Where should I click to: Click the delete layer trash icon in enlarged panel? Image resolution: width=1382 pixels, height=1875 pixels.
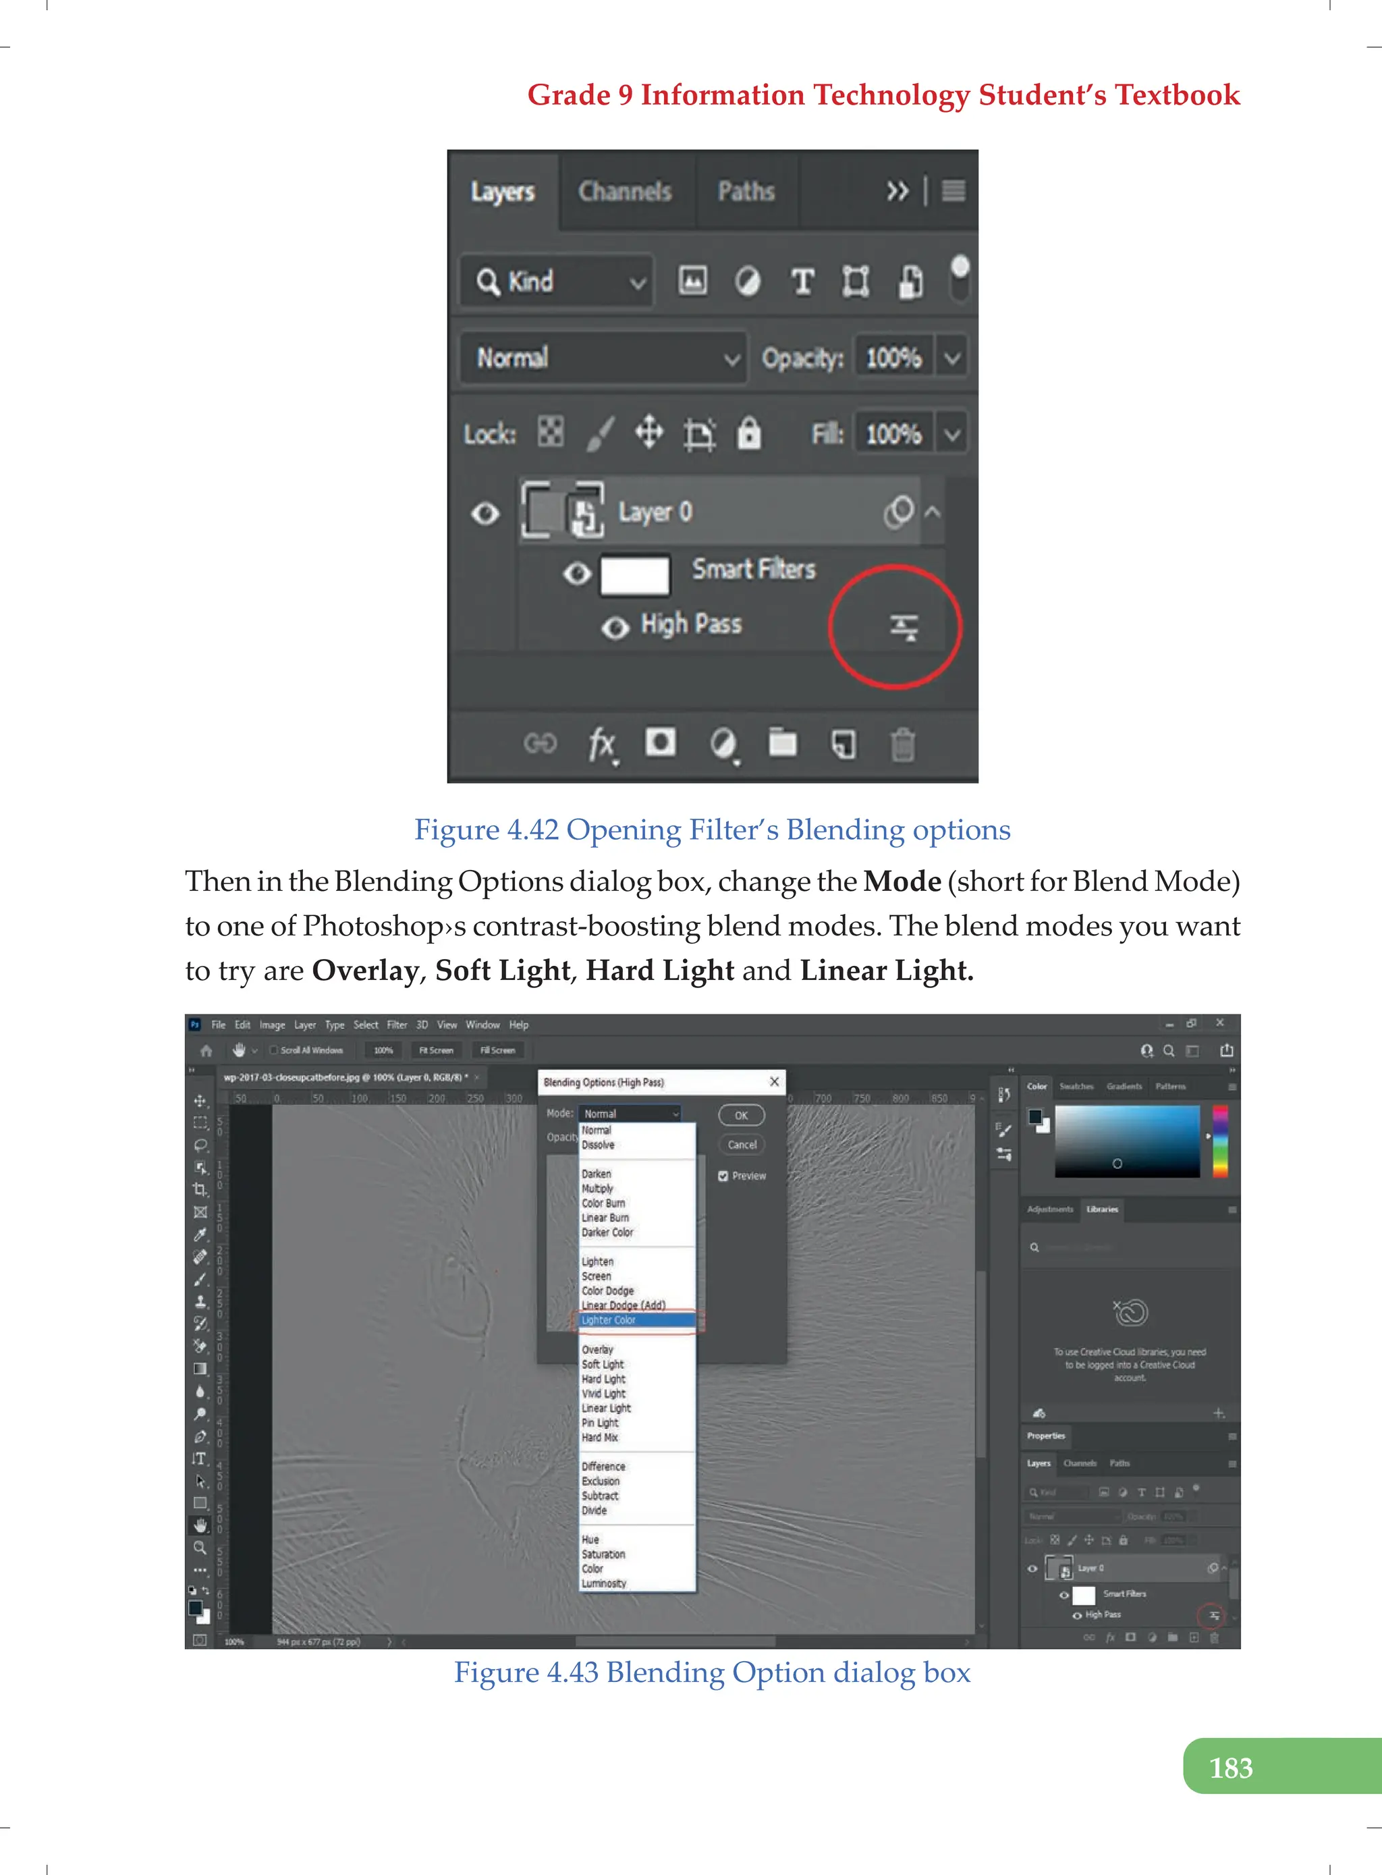coord(902,743)
